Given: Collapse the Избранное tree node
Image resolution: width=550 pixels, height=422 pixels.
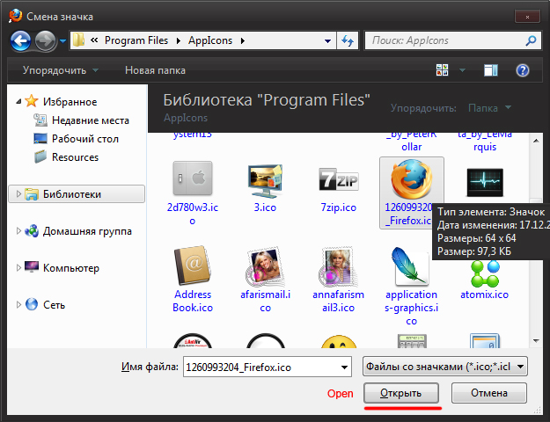Looking at the screenshot, I should [18, 102].
